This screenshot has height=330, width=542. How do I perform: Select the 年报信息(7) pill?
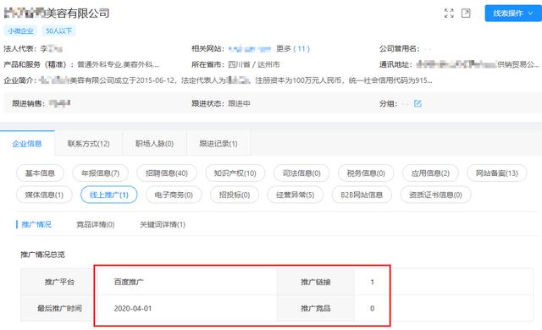click(x=100, y=173)
